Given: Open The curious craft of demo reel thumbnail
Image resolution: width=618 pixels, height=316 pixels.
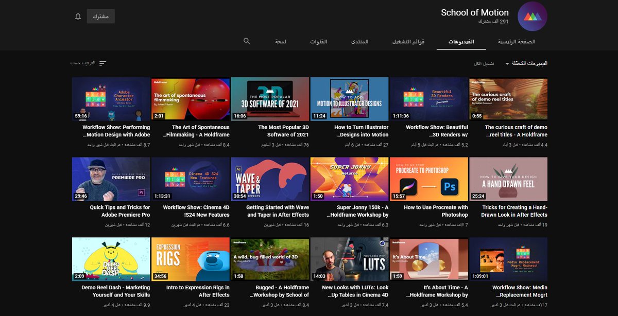Looking at the screenshot, I should tap(508, 99).
